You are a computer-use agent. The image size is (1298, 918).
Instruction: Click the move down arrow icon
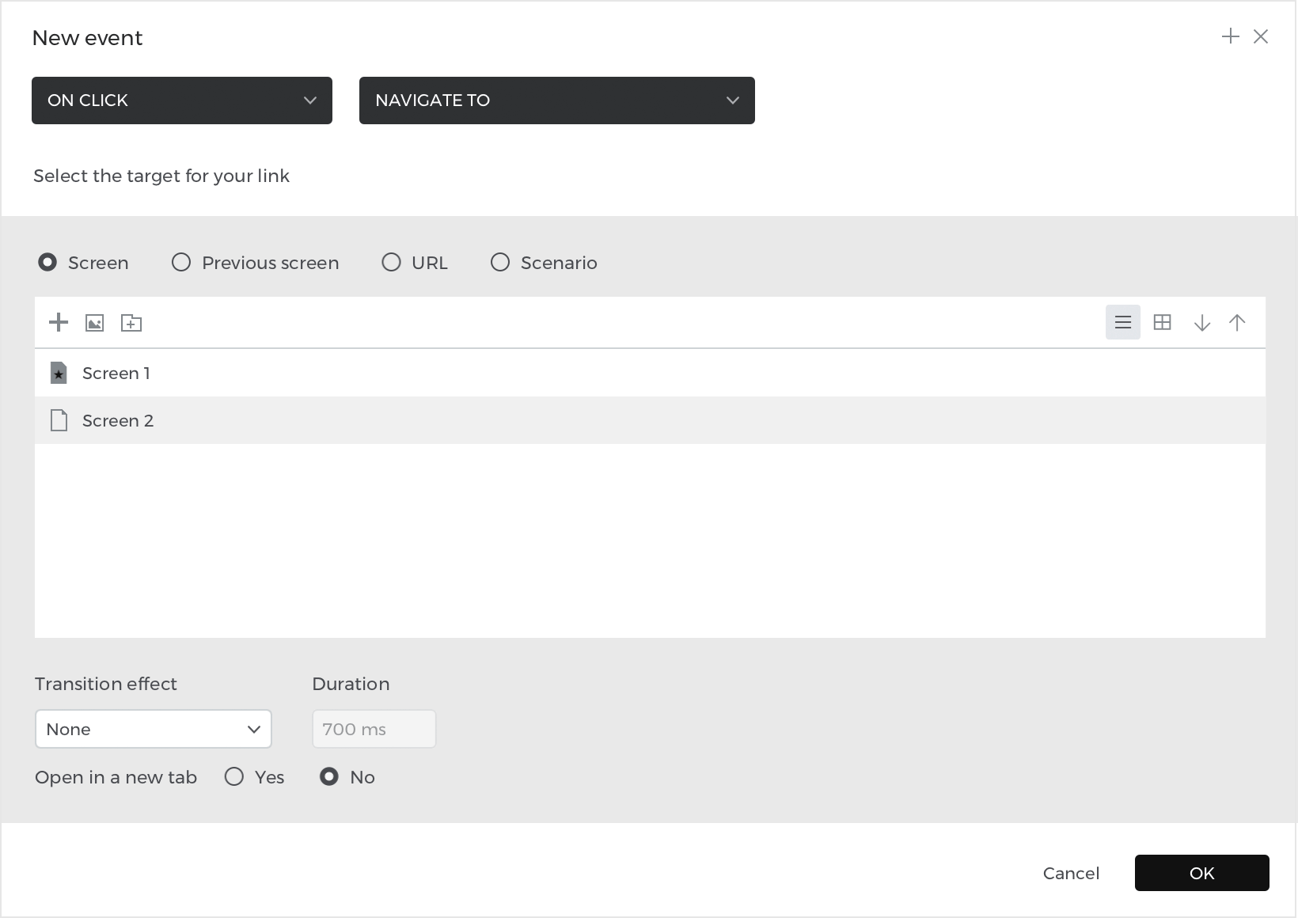pyautogui.click(x=1202, y=322)
